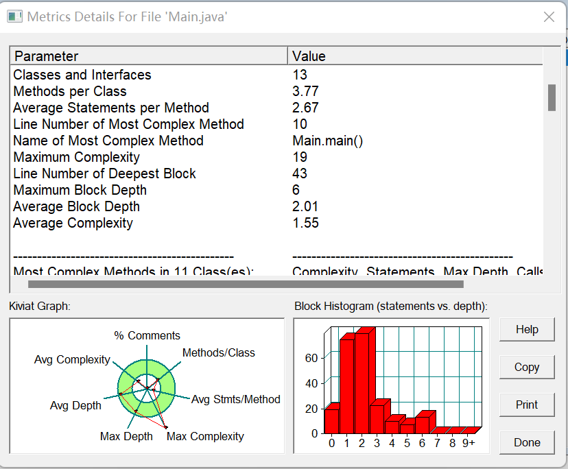Click the depth 2 histogram bar

(362, 383)
